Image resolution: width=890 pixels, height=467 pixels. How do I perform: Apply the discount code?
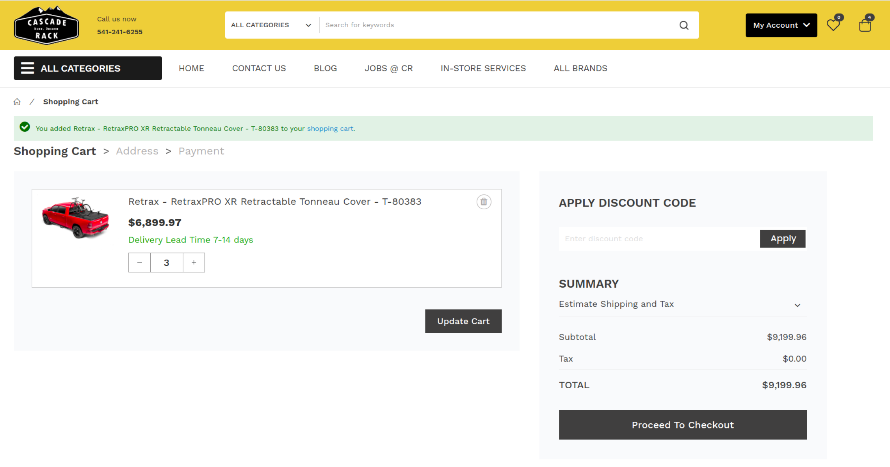tap(783, 239)
